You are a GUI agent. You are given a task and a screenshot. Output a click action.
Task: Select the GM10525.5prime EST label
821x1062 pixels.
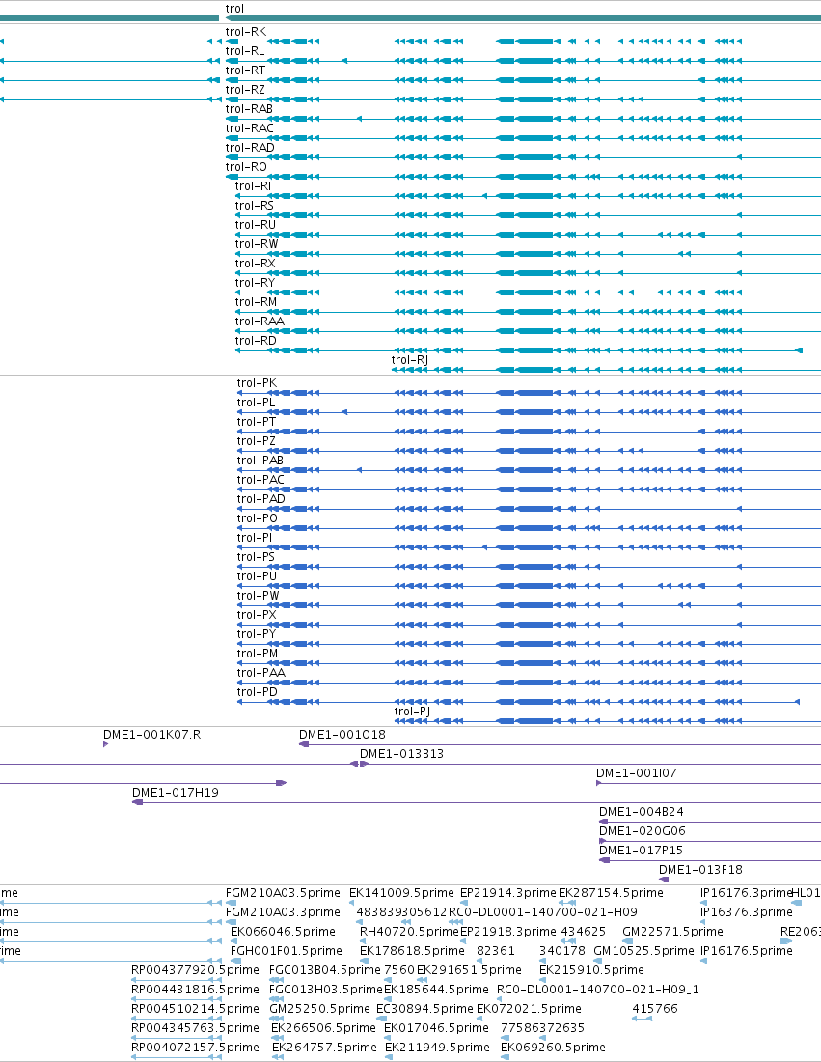pos(643,951)
